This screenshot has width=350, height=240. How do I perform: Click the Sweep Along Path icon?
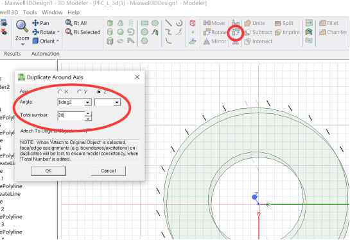tap(309, 41)
